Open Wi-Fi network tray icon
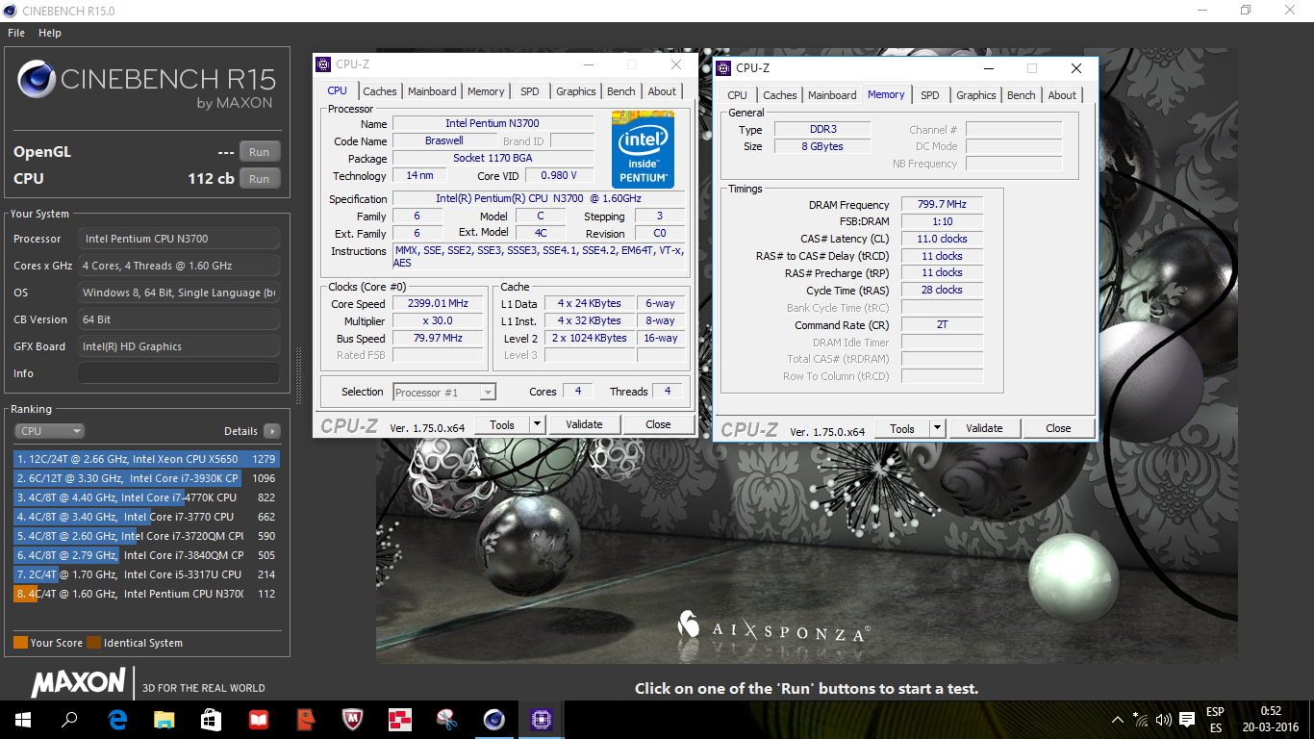The width and height of the screenshot is (1314, 739). point(1141,719)
